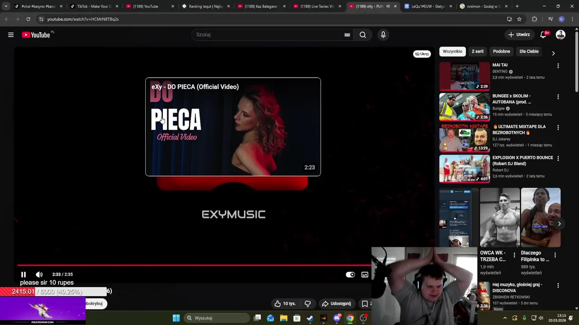Mute the video volume

(39, 274)
